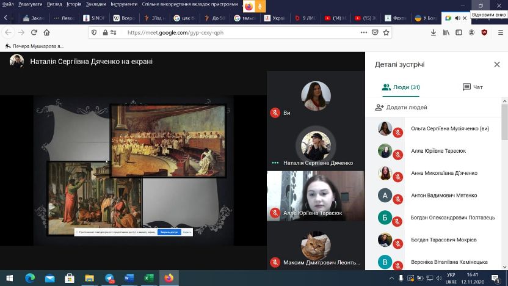Click your own video tile labeled Ви
The height and width of the screenshot is (286, 508).
316,96
